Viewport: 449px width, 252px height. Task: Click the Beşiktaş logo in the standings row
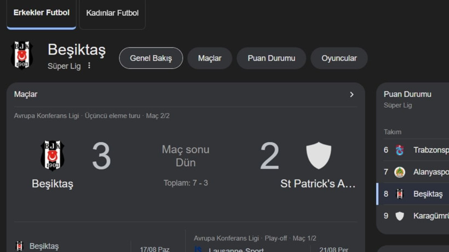click(400, 194)
